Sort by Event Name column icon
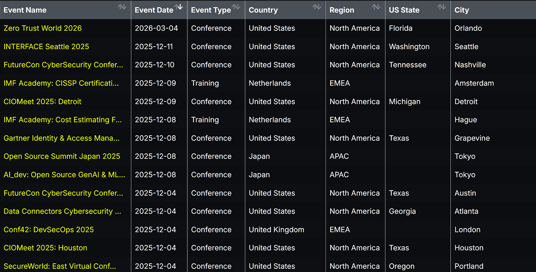The image size is (536, 272). pos(122,7)
